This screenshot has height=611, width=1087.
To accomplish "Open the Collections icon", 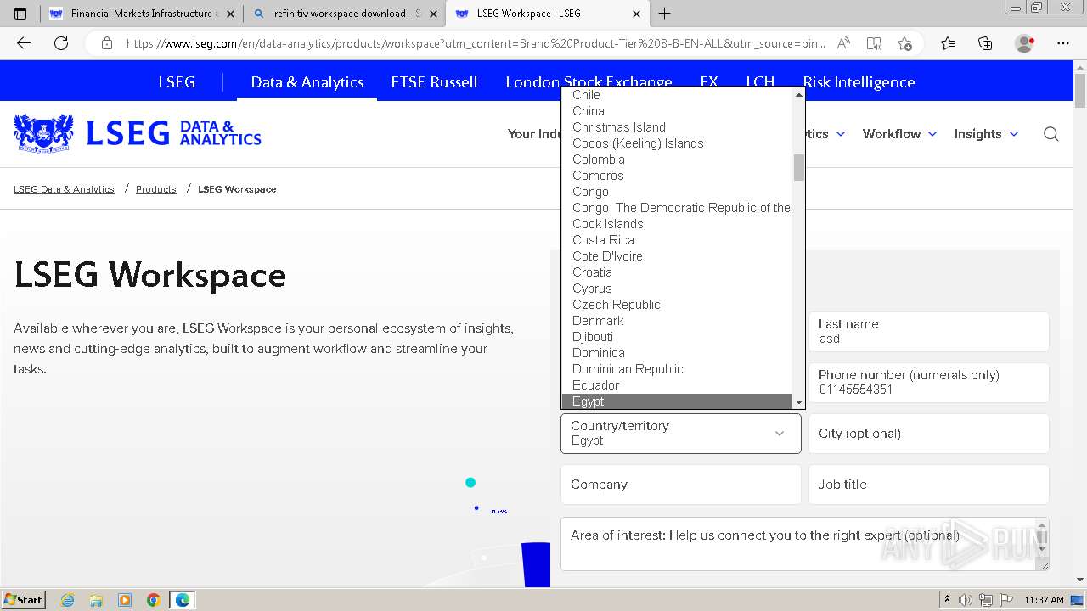I will coord(985,43).
